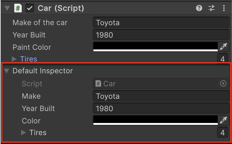Open the three-dot component context menu

point(224,8)
